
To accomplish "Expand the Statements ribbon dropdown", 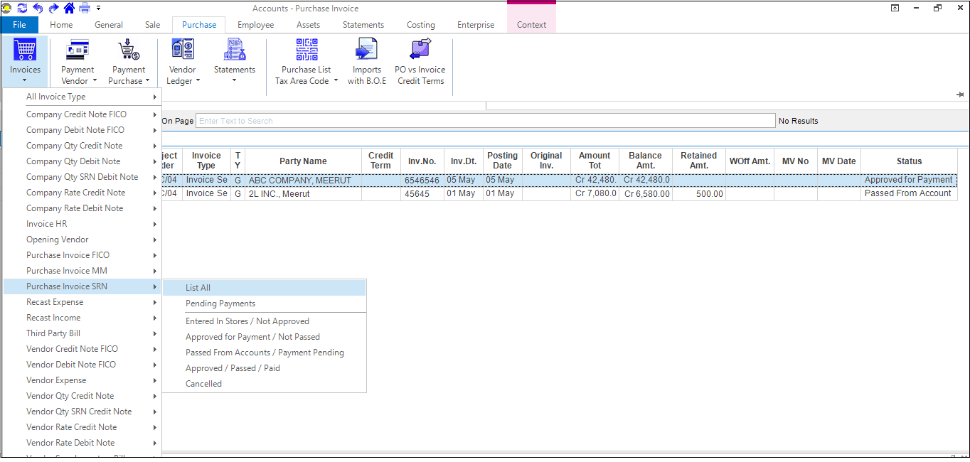I will coord(235,80).
